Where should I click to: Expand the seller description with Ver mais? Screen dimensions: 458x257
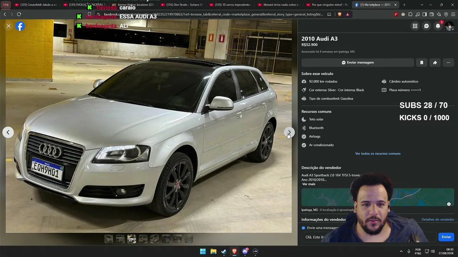309,184
